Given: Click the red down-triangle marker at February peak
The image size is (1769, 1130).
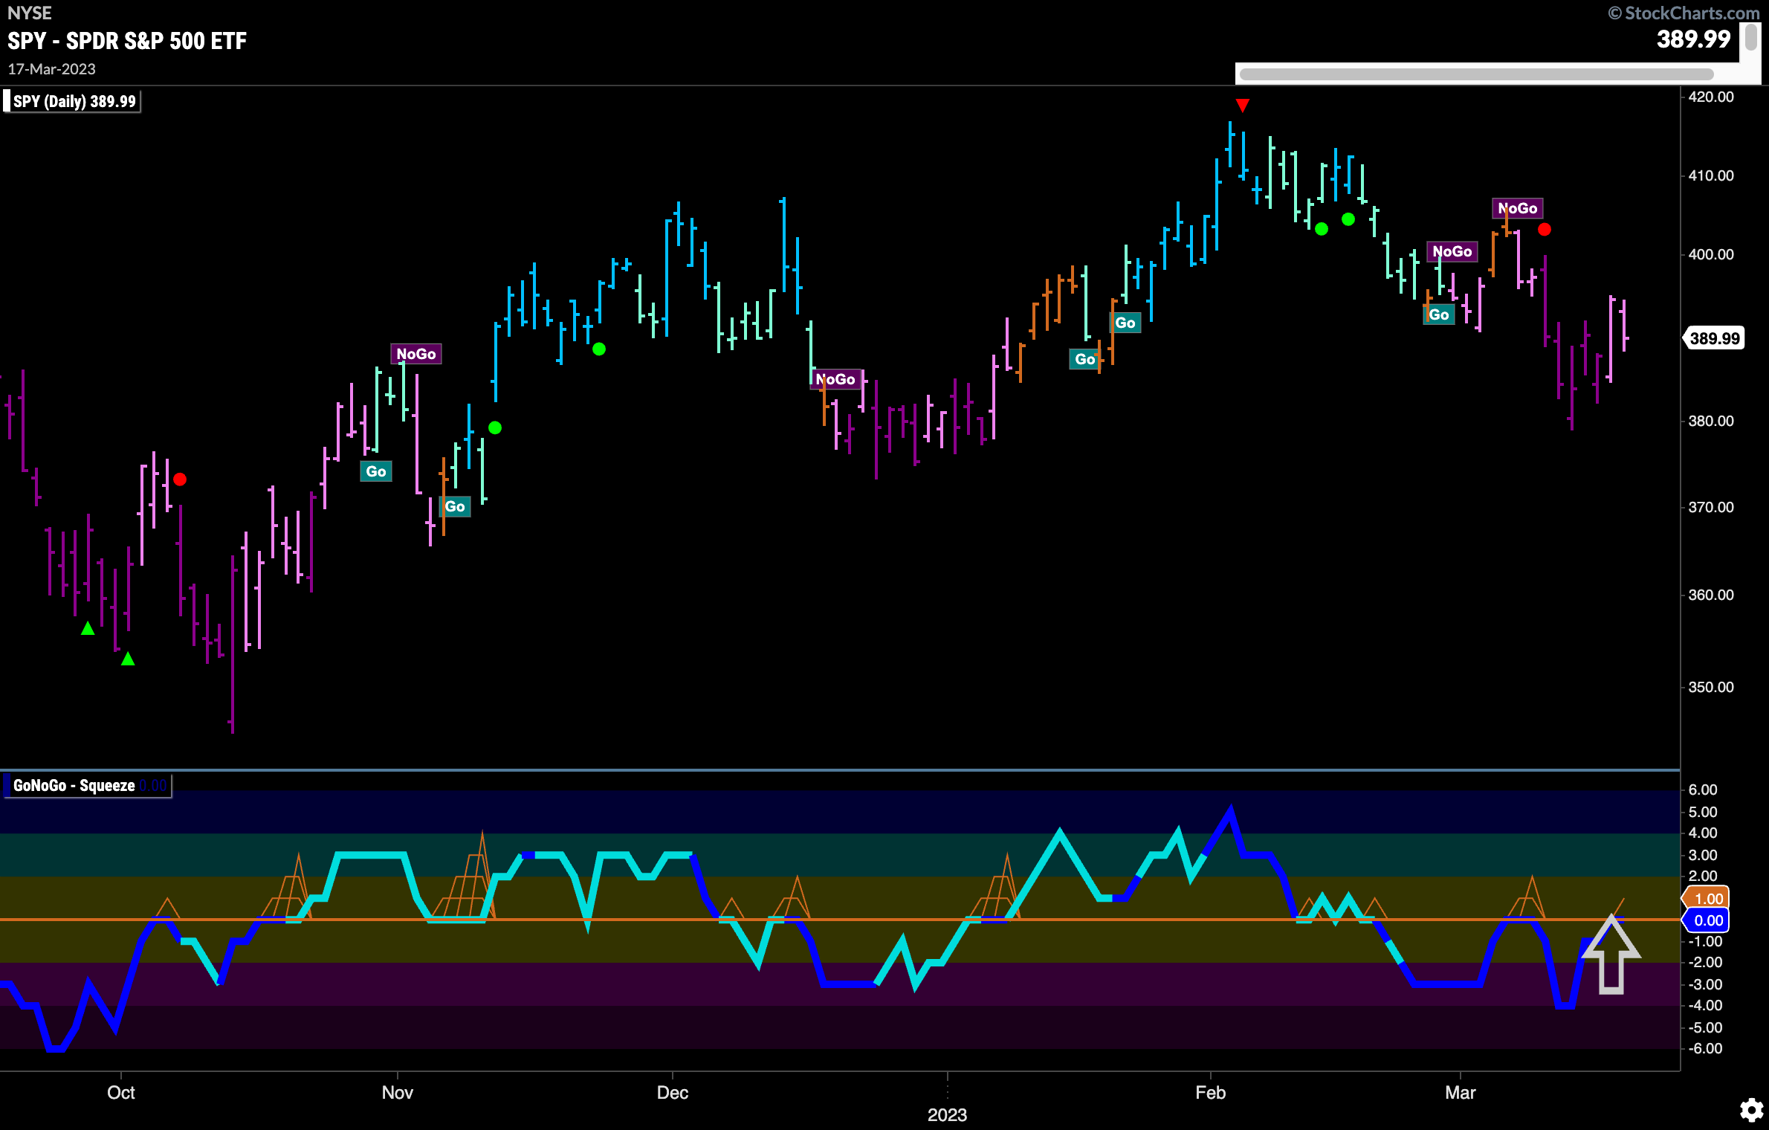Looking at the screenshot, I should coord(1242,105).
